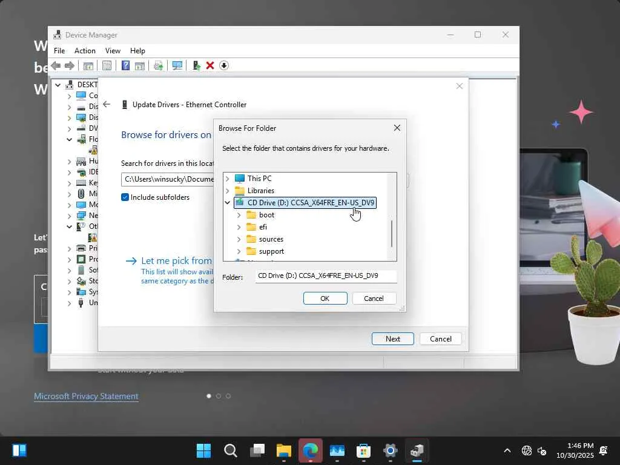Open the Action menu

coord(85,51)
